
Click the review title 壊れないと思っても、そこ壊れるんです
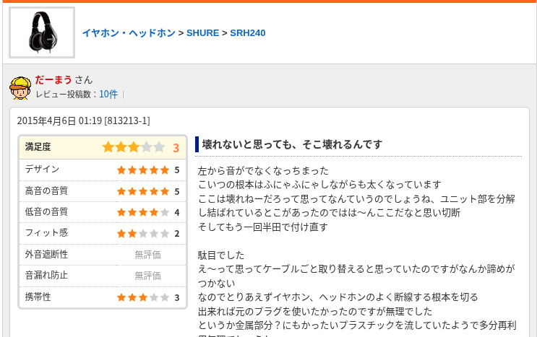(292, 144)
